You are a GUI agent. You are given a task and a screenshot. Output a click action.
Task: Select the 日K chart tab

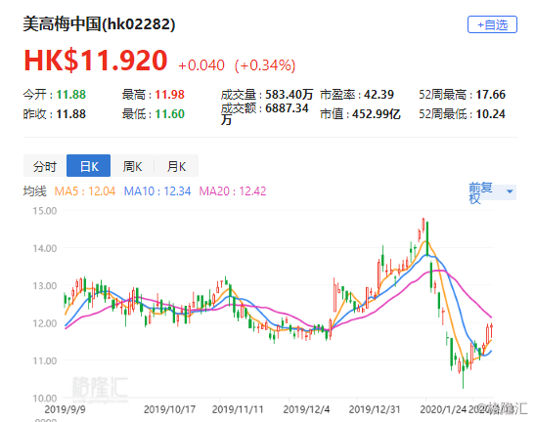click(x=88, y=166)
